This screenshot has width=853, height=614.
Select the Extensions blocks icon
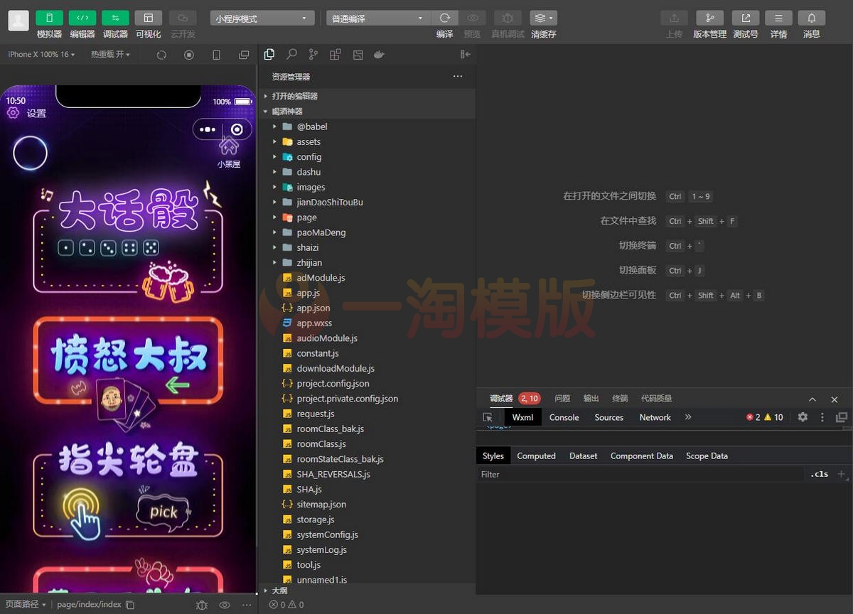tap(336, 54)
